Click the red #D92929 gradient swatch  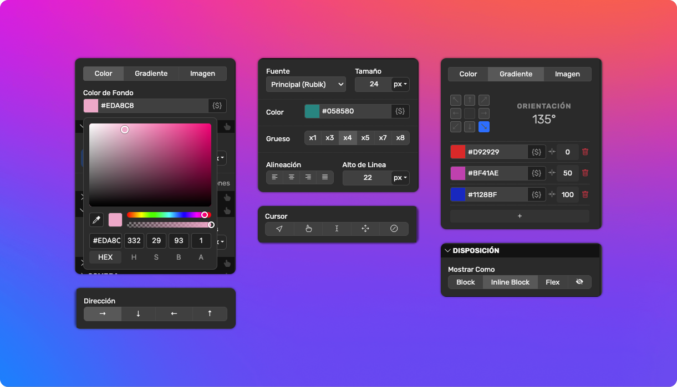click(x=458, y=152)
